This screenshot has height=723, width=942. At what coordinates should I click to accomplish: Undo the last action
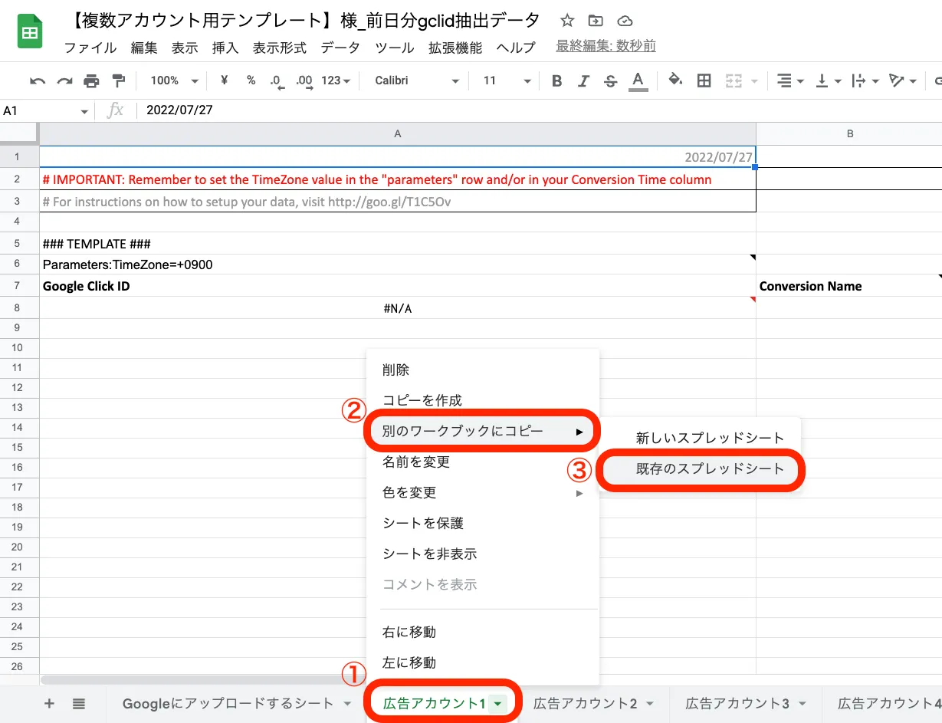(x=38, y=81)
